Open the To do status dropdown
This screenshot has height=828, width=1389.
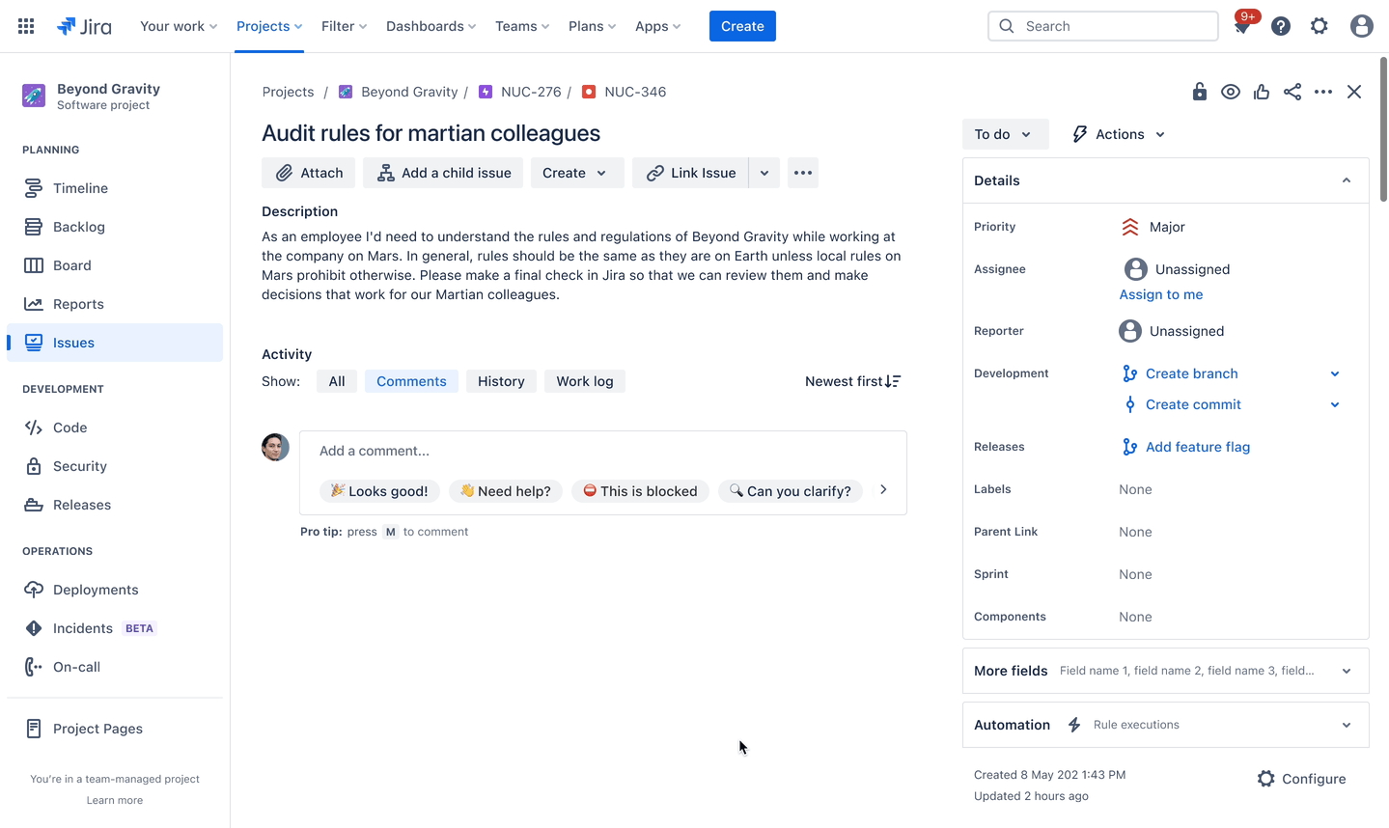(x=1005, y=134)
